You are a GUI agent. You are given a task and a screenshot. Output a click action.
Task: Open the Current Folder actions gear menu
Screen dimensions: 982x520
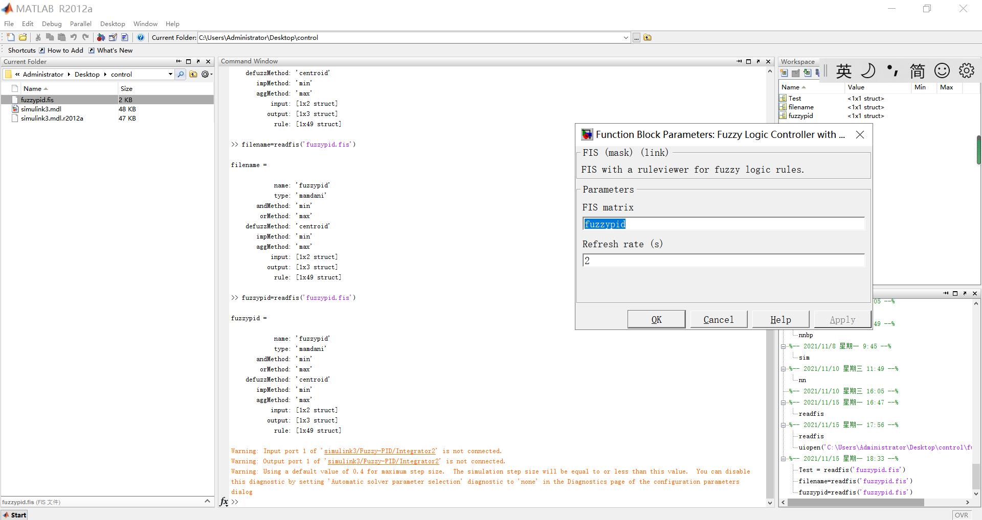click(x=205, y=74)
